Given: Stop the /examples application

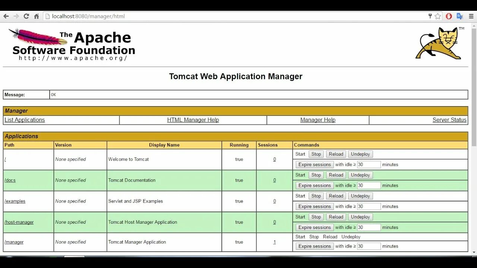Looking at the screenshot, I should click(x=316, y=196).
